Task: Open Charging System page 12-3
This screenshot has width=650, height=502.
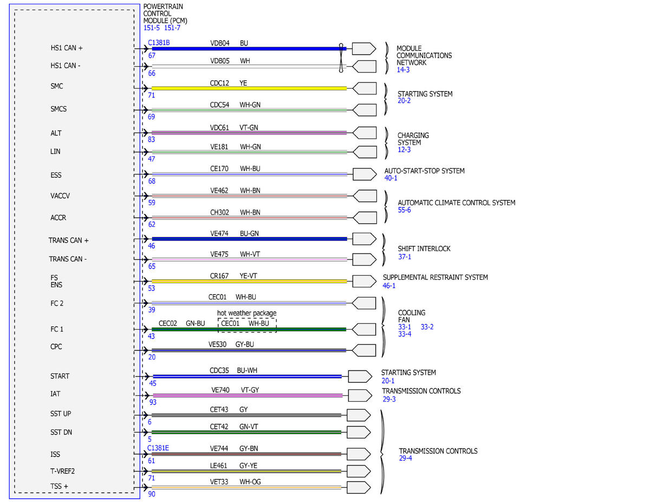Action: (405, 150)
